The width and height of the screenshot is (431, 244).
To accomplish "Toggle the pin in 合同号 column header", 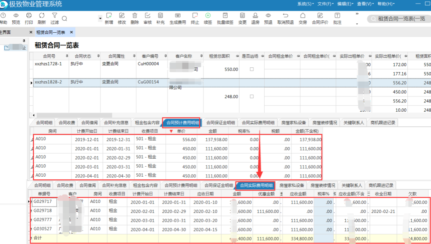I will tap(67, 56).
